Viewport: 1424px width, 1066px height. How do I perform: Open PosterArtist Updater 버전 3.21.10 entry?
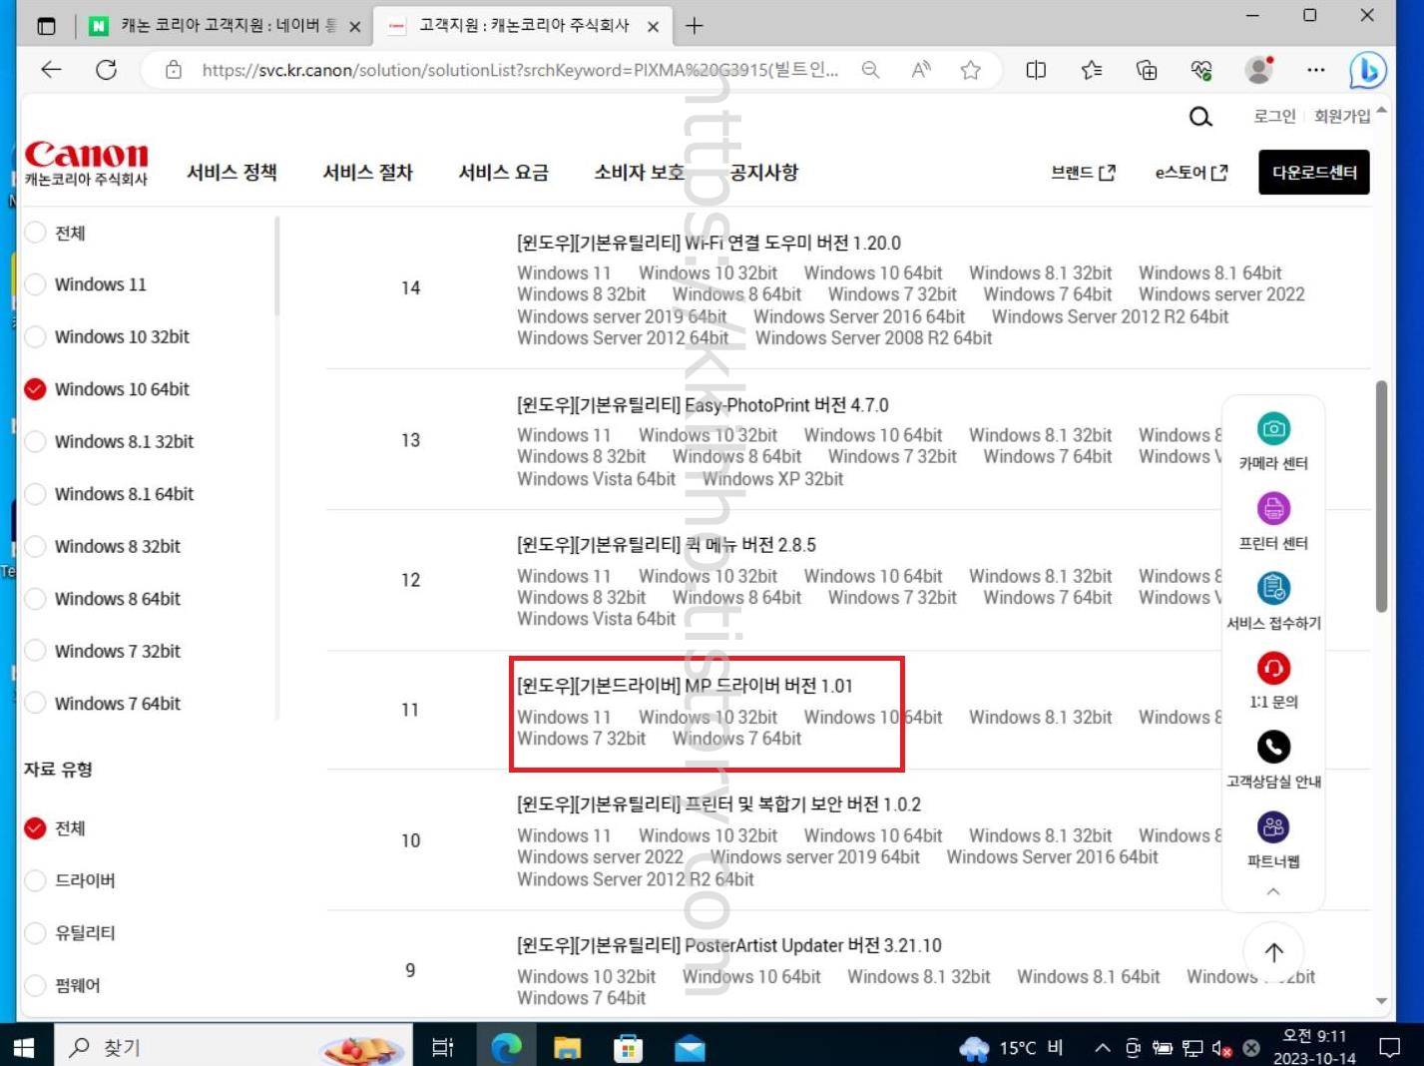coord(729,945)
